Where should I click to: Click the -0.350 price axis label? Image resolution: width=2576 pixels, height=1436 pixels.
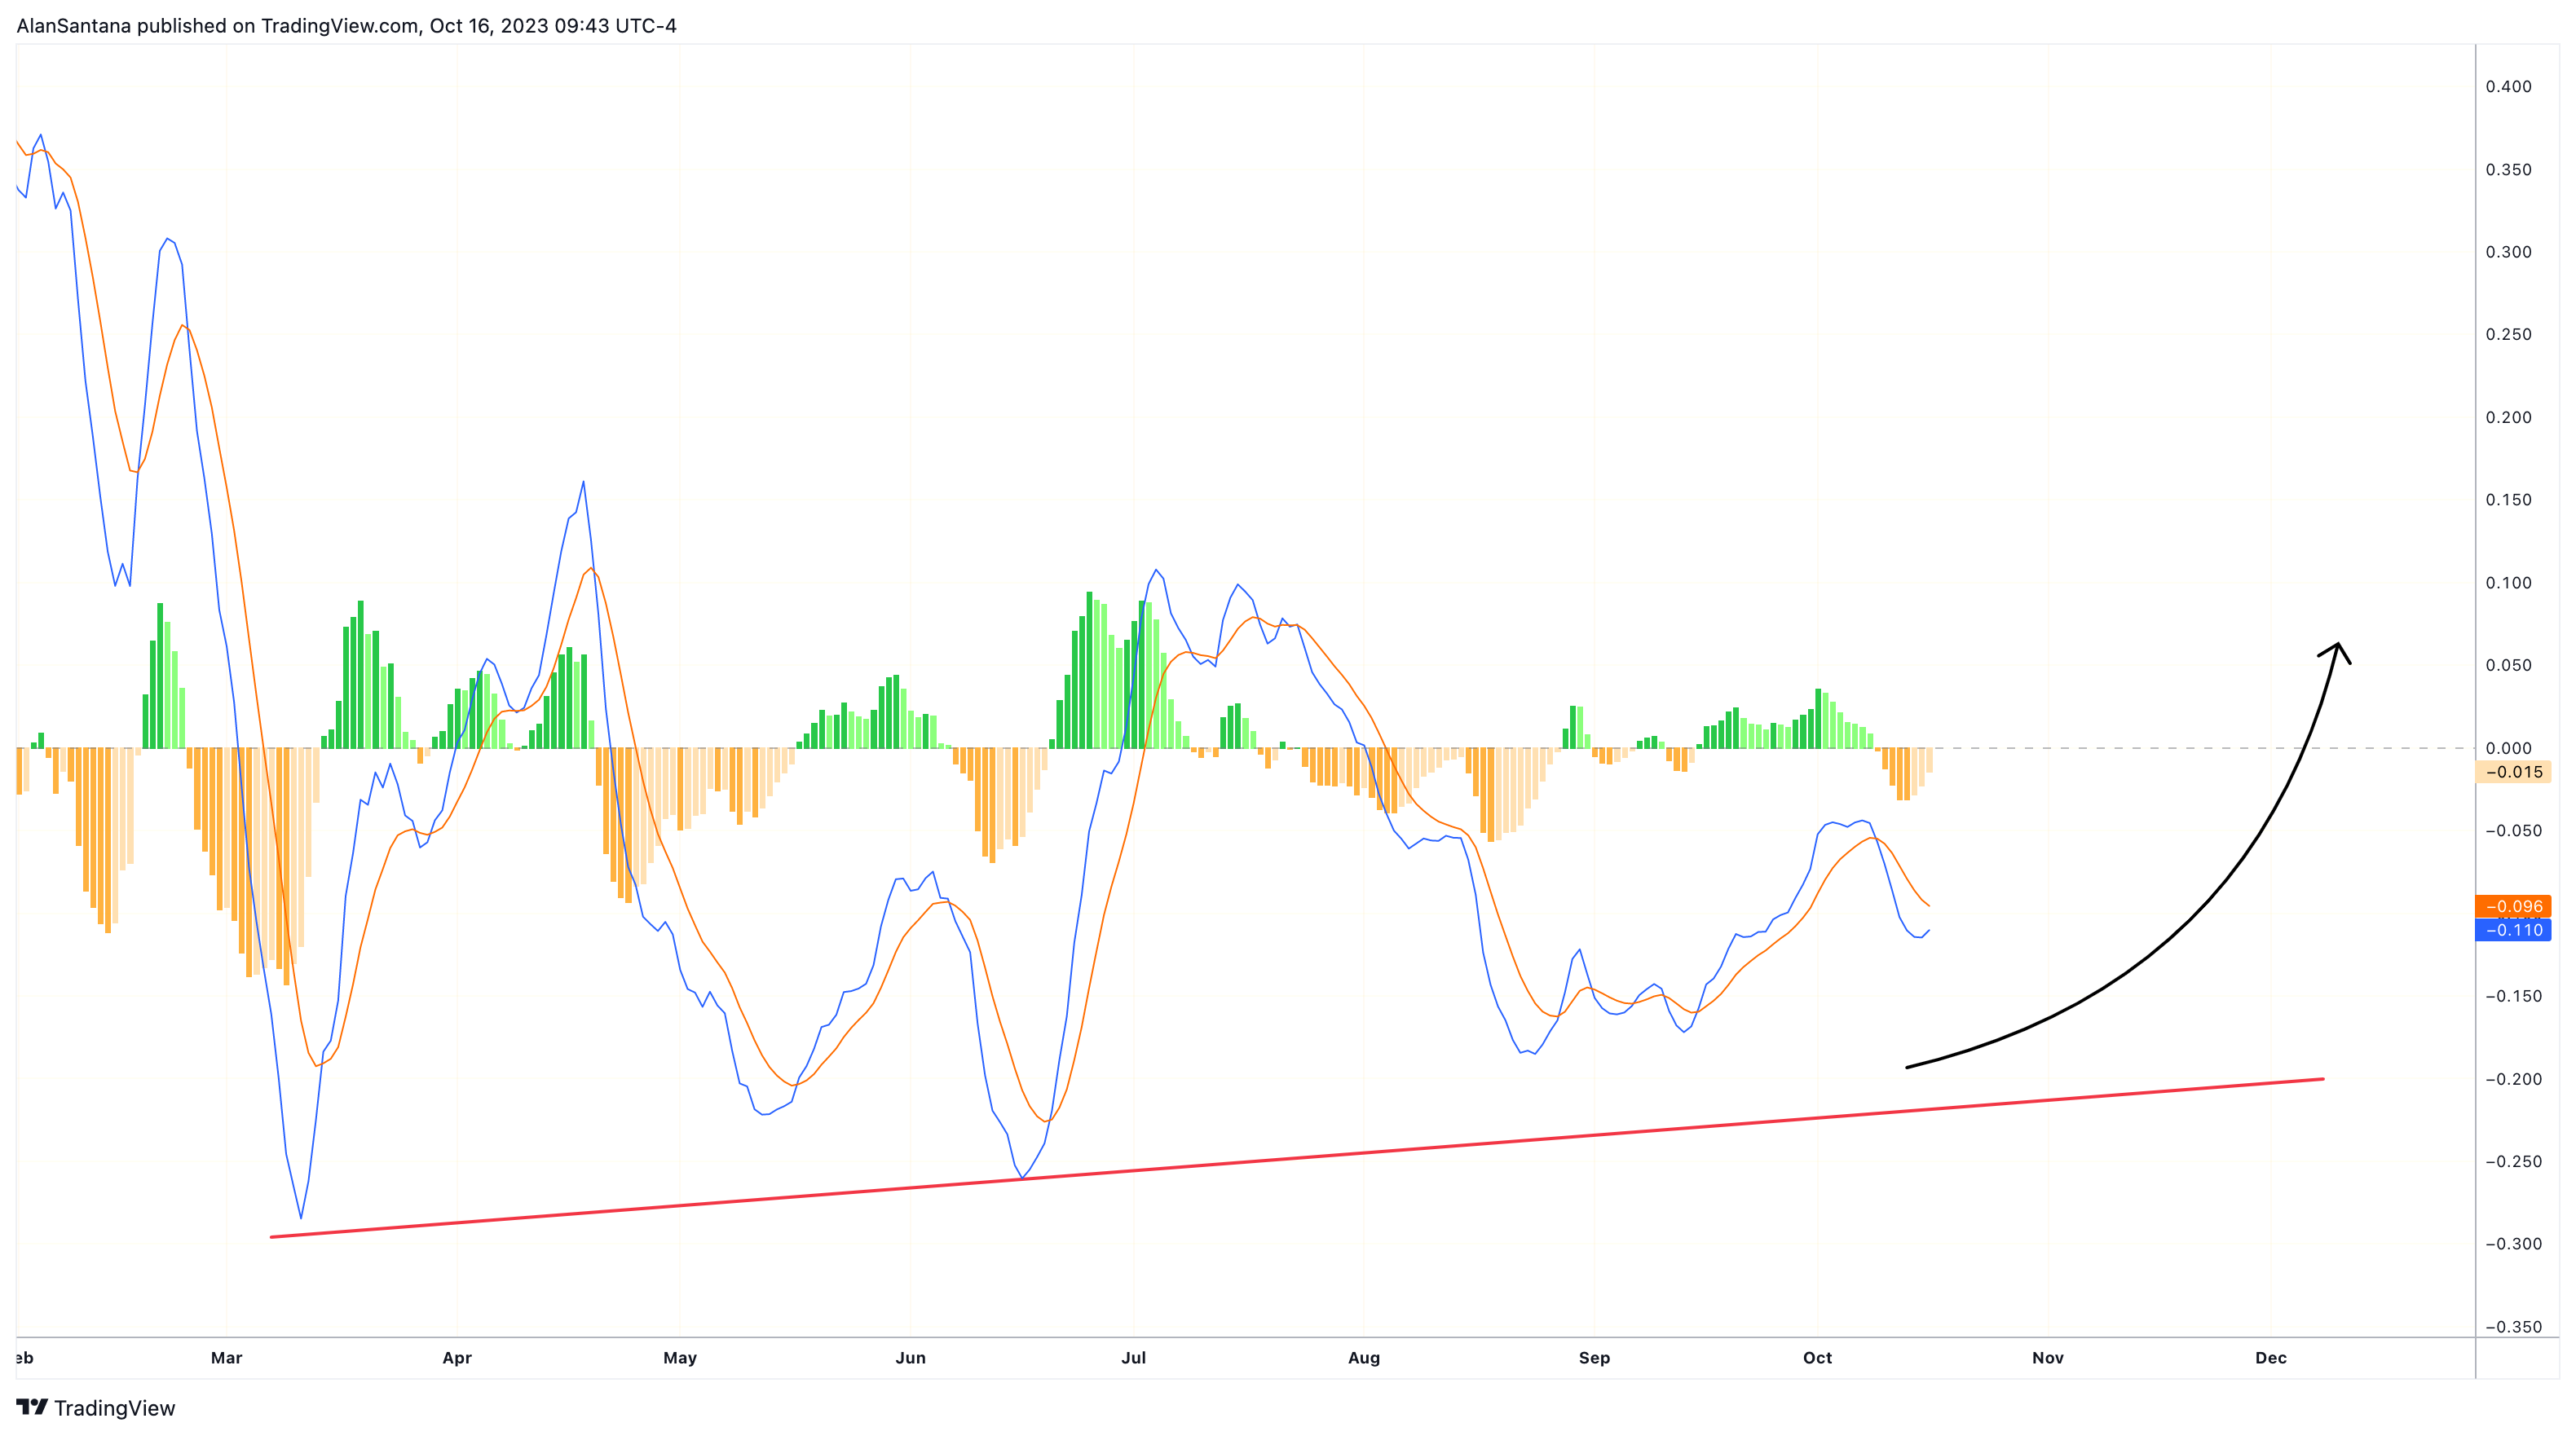2513,1327
